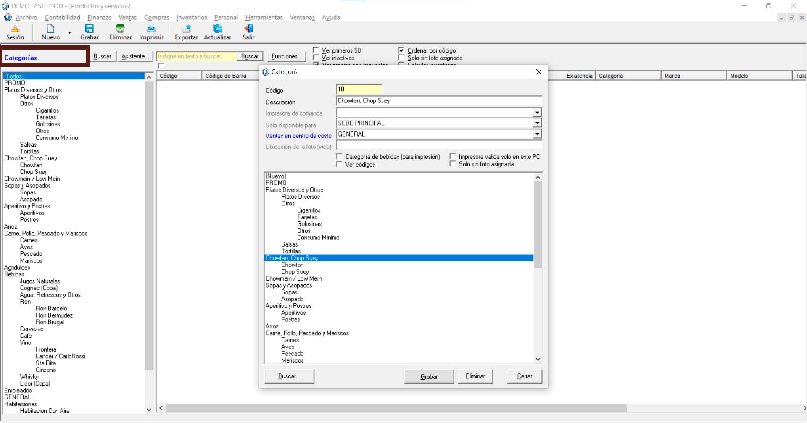Image resolution: width=807 pixels, height=423 pixels.
Task: Open the Herramientas menu
Action: tap(264, 17)
